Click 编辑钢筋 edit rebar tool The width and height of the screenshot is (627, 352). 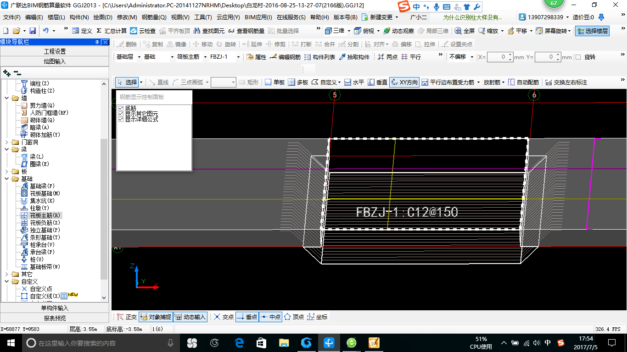pos(286,57)
